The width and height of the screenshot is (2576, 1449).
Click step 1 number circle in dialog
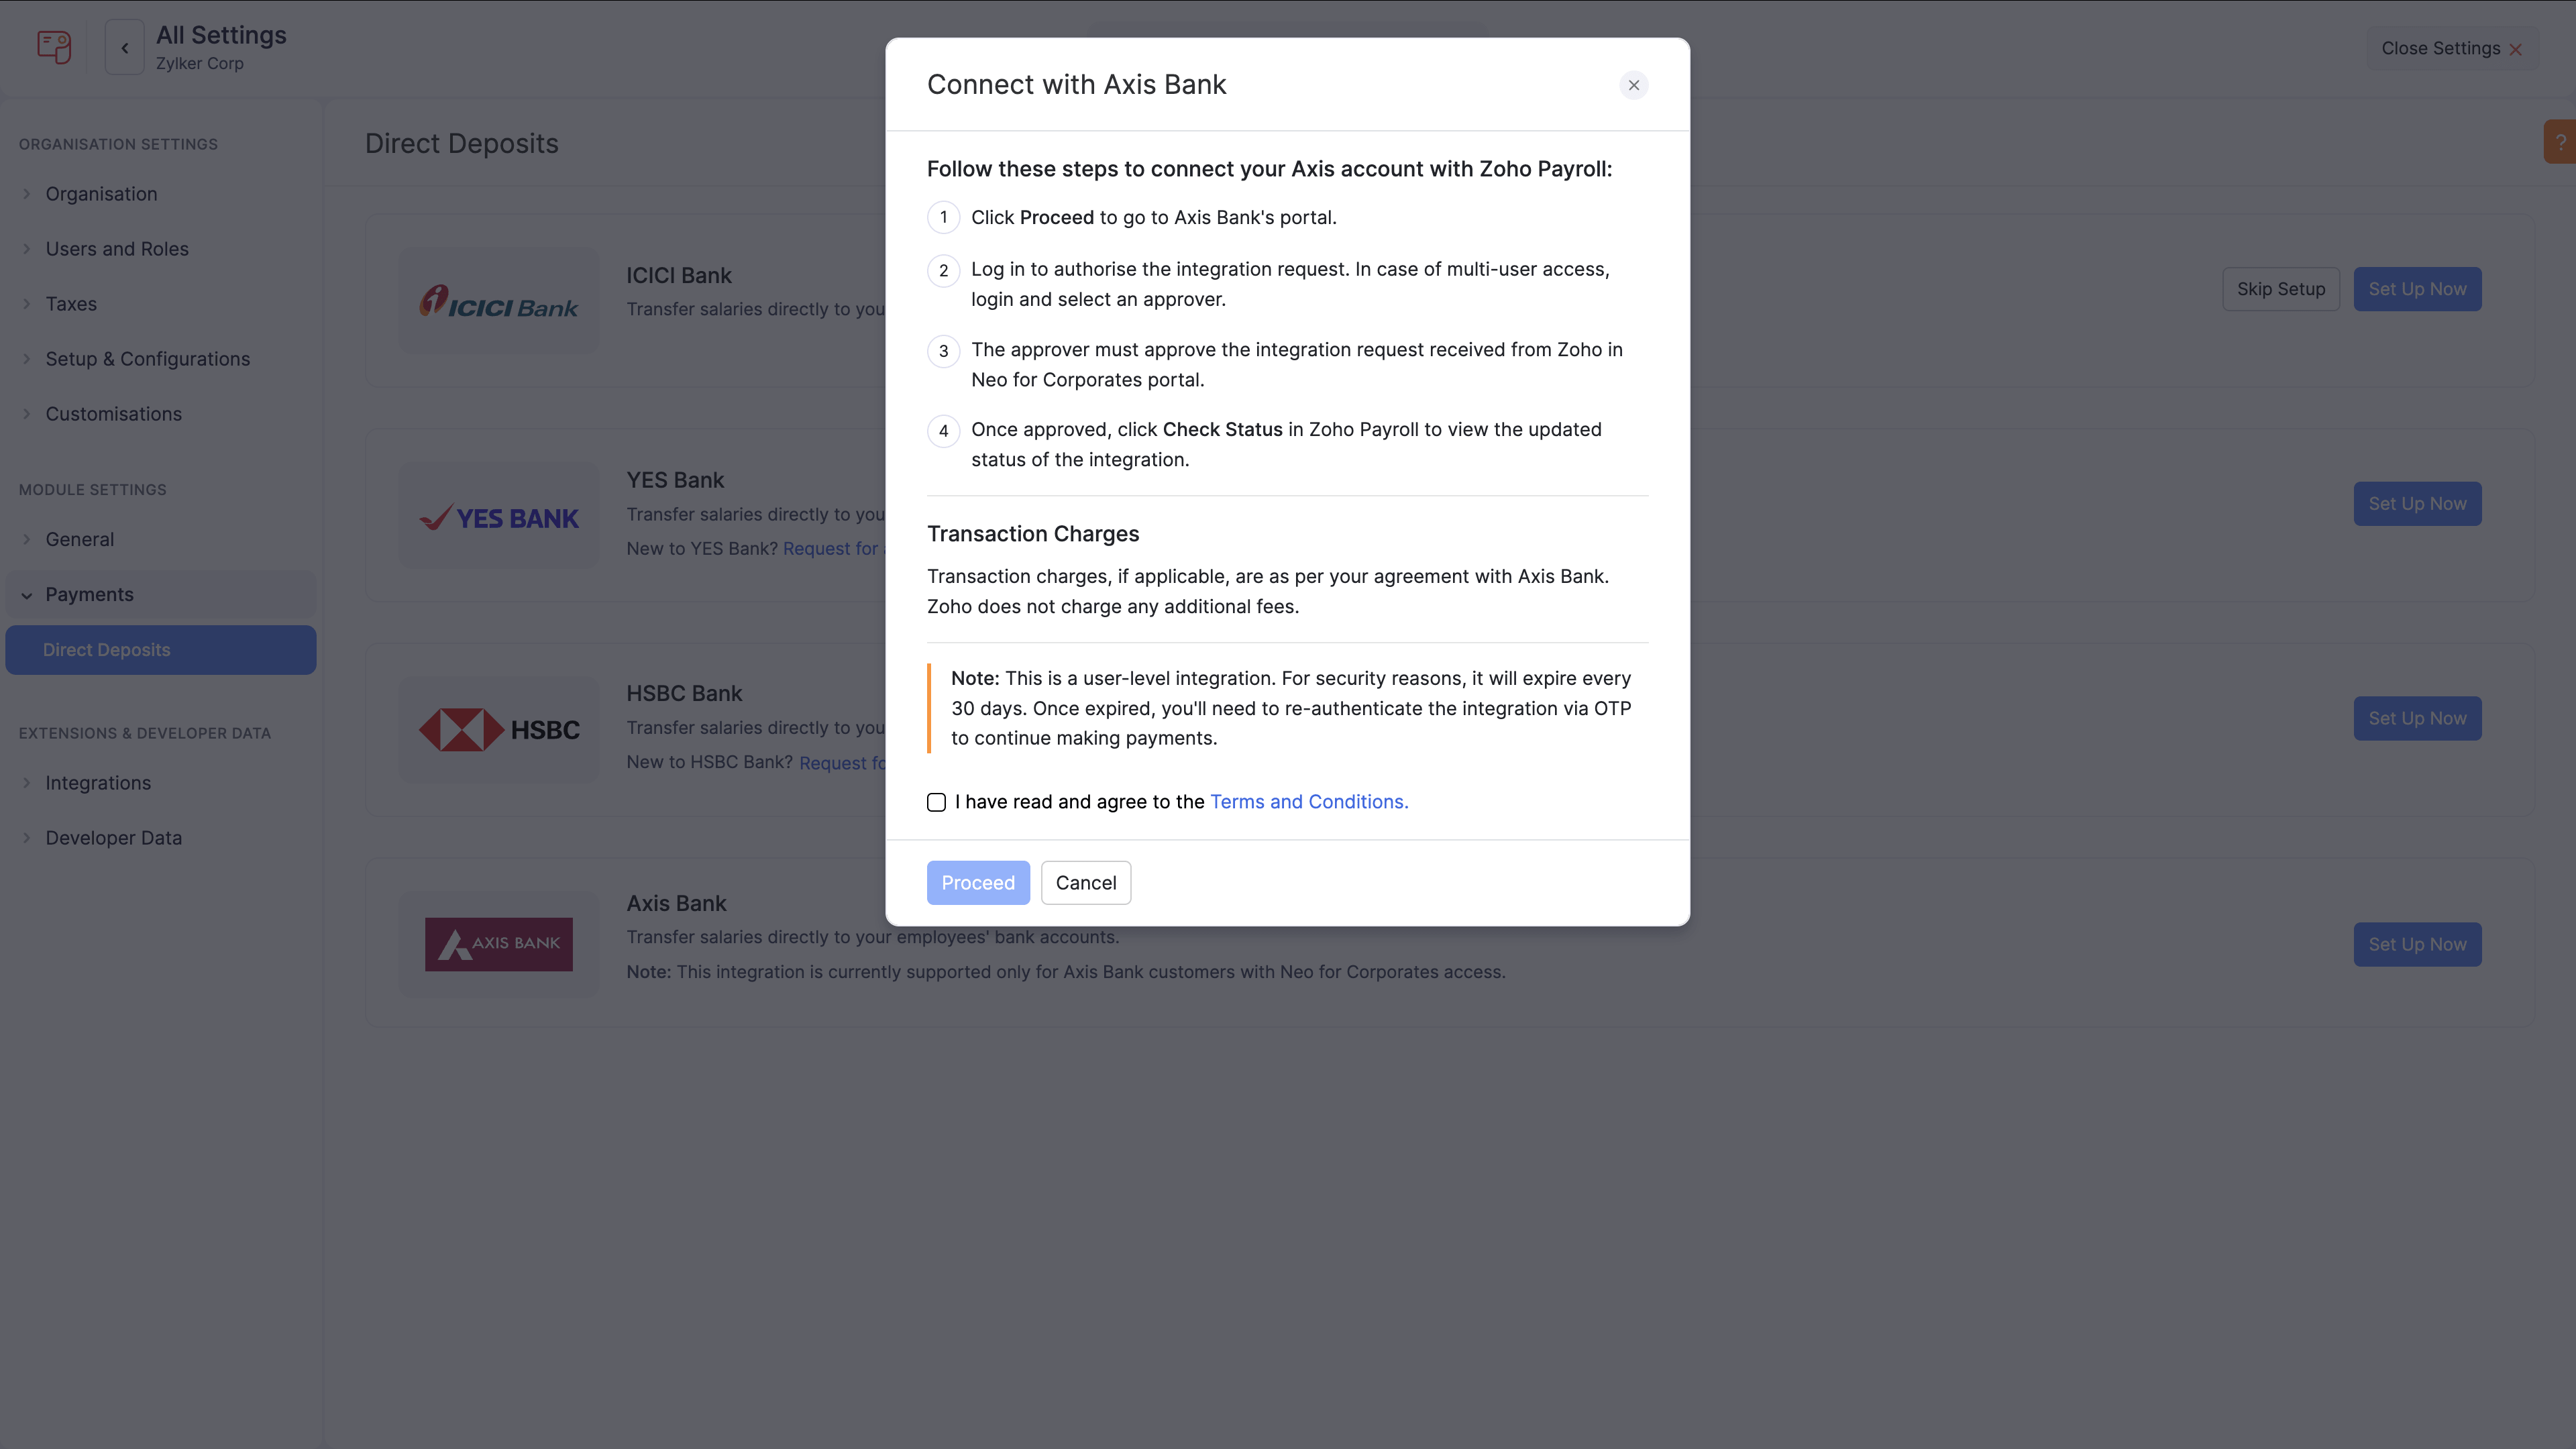tap(943, 217)
